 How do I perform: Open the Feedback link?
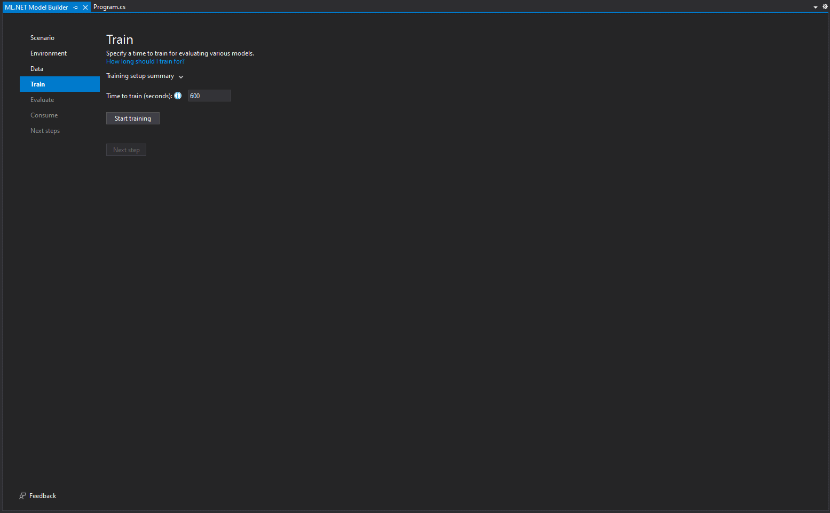pyautogui.click(x=43, y=496)
